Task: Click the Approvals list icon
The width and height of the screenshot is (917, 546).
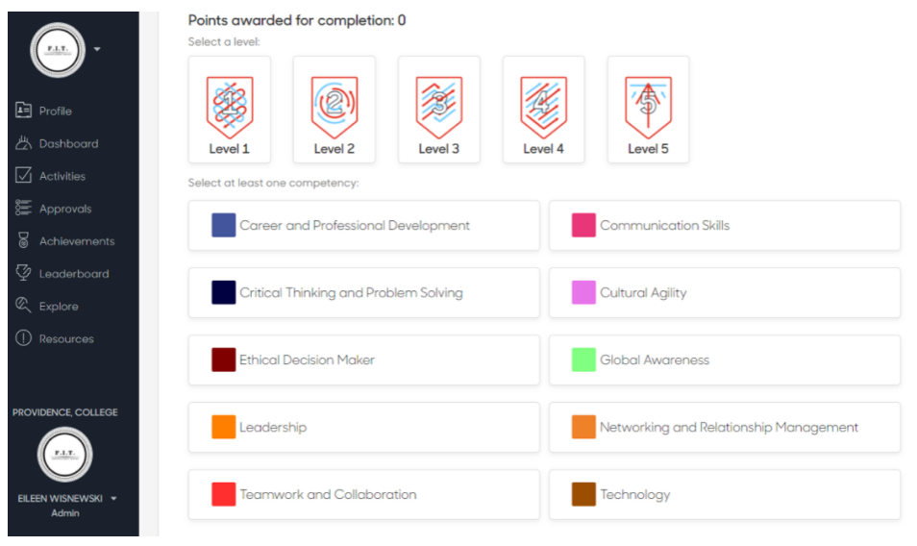Action: 24,209
